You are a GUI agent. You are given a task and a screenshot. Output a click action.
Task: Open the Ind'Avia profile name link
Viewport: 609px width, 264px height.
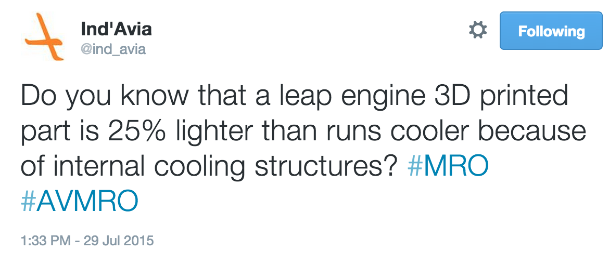(x=116, y=29)
